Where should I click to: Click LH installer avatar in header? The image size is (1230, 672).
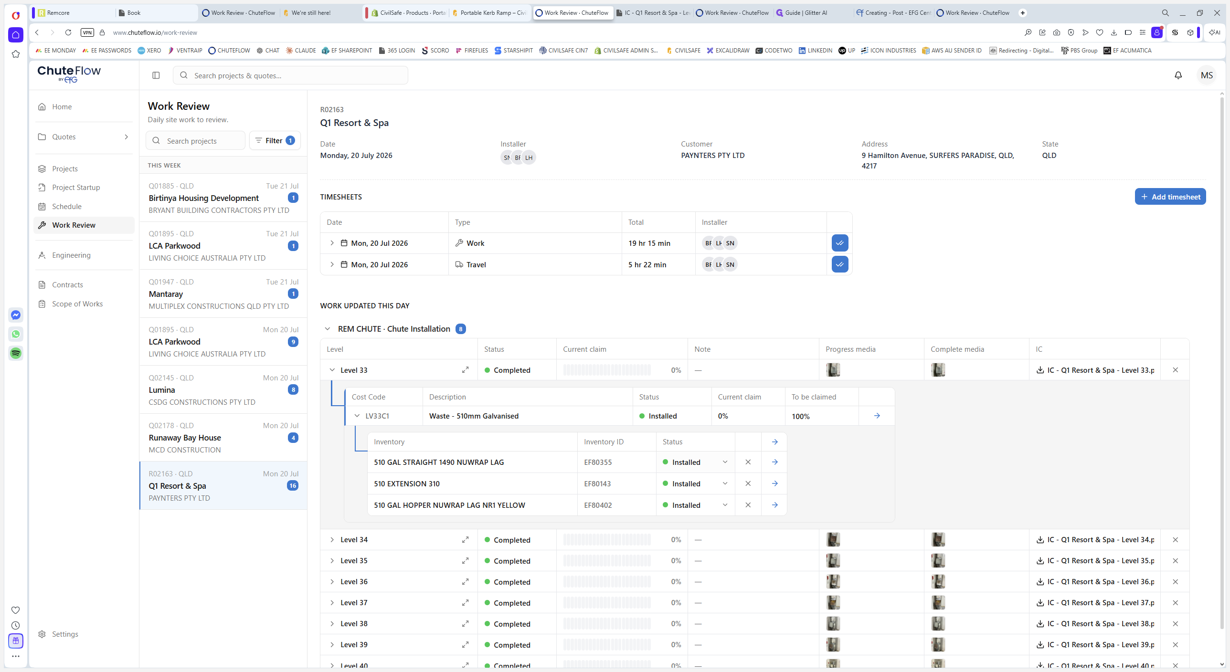click(529, 157)
